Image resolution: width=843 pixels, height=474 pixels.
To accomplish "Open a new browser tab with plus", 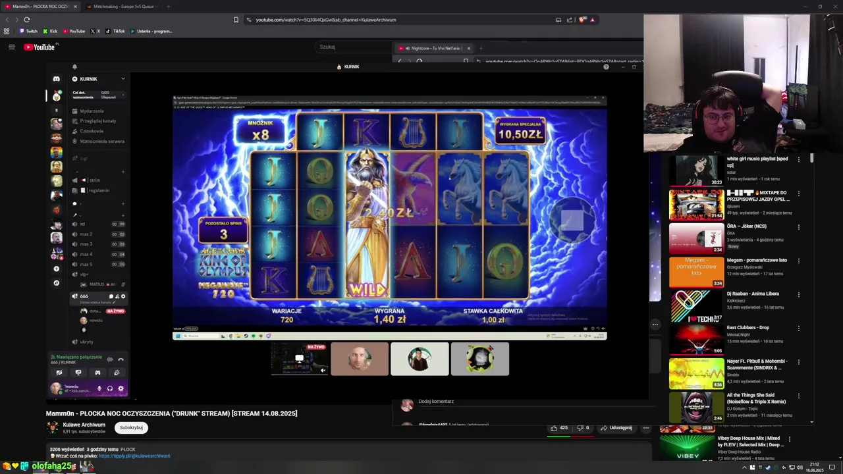I will coord(168,7).
